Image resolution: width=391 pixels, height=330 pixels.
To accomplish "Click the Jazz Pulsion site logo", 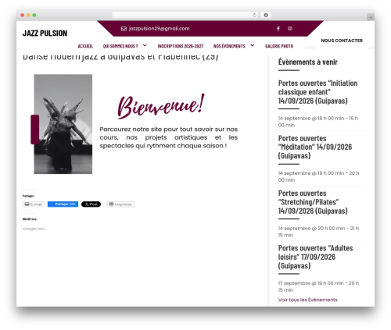I will (45, 34).
